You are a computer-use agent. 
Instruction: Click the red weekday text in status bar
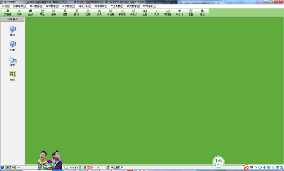(x=90, y=167)
